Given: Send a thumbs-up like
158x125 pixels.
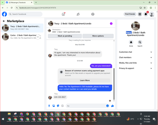Looking at the screenshot, I should (x=112, y=106).
